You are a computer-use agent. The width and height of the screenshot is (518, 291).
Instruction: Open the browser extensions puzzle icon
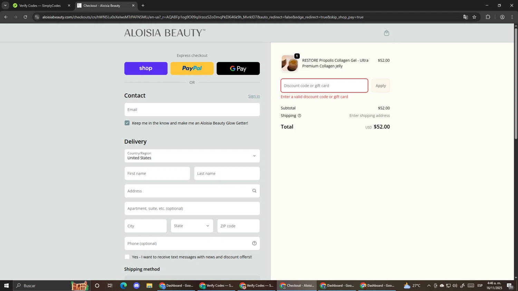[x=488, y=17]
